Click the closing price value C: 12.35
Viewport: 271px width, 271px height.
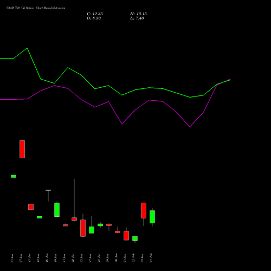pyautogui.click(x=95, y=14)
